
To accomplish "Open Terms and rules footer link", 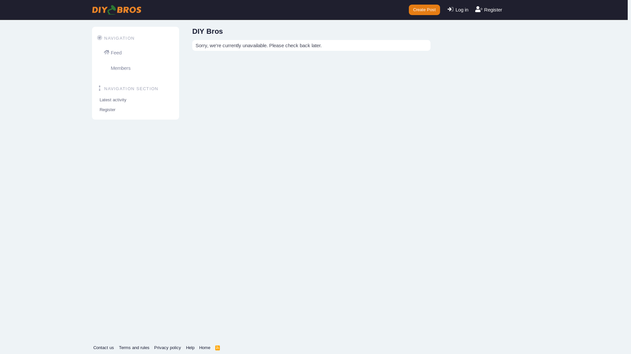I will tap(134, 348).
